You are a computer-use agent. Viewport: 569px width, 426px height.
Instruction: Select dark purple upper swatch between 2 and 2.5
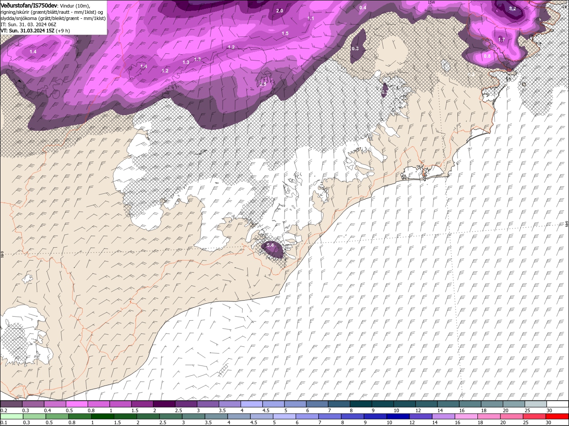tap(164, 404)
